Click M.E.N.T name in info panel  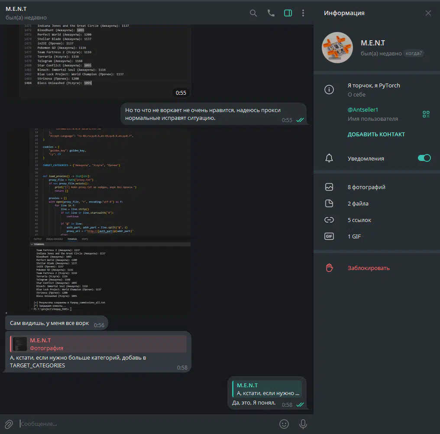[372, 43]
